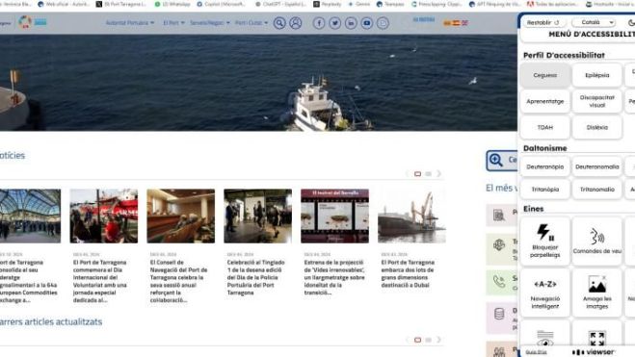The width and height of the screenshot is (635, 357).
Task: Expand the El Port menu
Action: pyautogui.click(x=173, y=23)
